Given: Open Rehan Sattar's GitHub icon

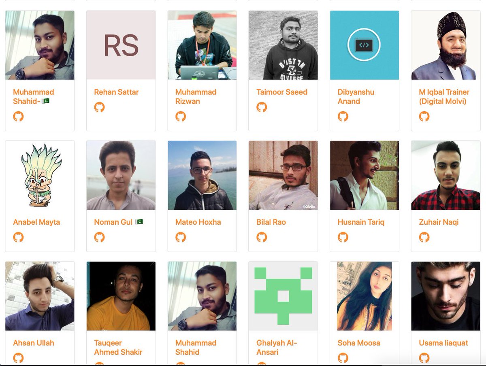Looking at the screenshot, I should tap(100, 107).
